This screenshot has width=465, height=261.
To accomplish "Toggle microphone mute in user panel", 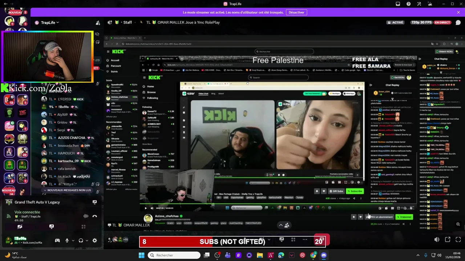I will (x=67, y=240).
